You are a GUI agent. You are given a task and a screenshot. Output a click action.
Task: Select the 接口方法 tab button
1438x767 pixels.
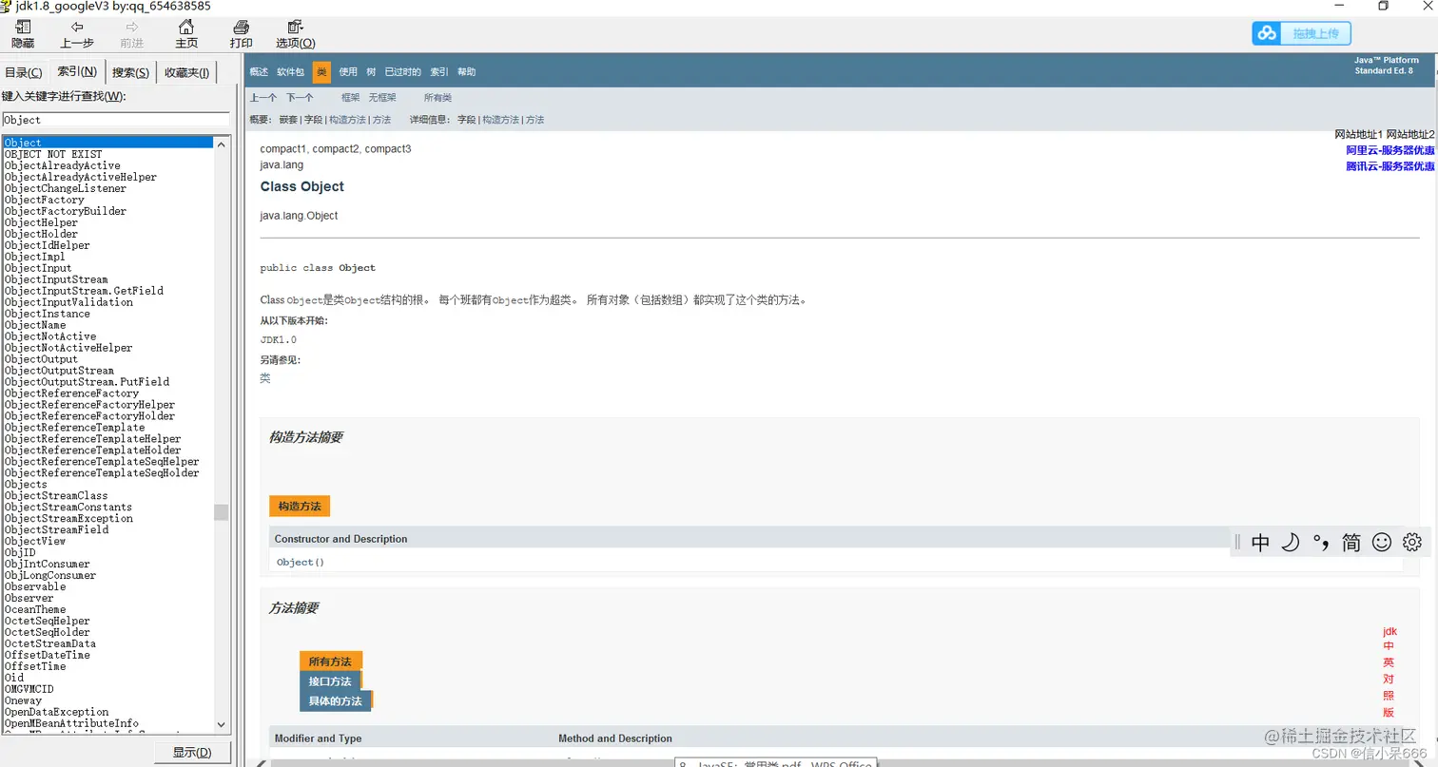330,681
